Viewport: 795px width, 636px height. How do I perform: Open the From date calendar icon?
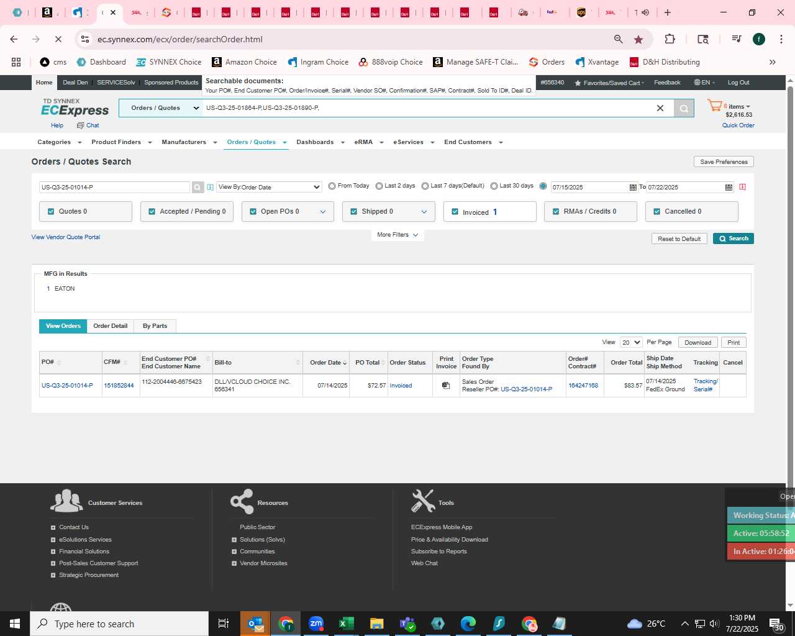click(633, 187)
